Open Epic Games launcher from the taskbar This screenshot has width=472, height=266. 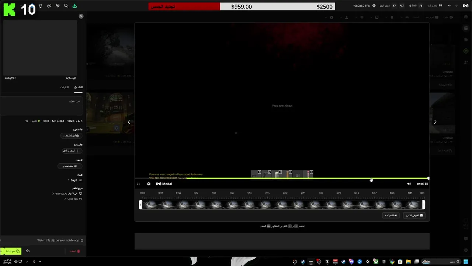[384, 262]
